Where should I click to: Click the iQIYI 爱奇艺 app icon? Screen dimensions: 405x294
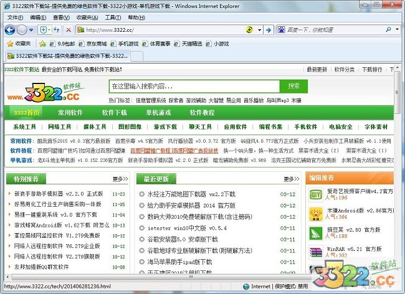pos(316,194)
